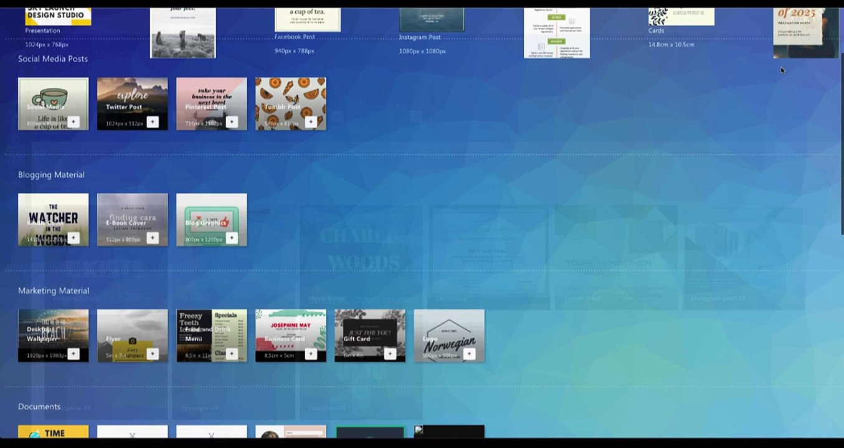Image resolution: width=844 pixels, height=448 pixels.
Task: Click the '14.8cm x 10.5cm' size text
Action: (671, 45)
